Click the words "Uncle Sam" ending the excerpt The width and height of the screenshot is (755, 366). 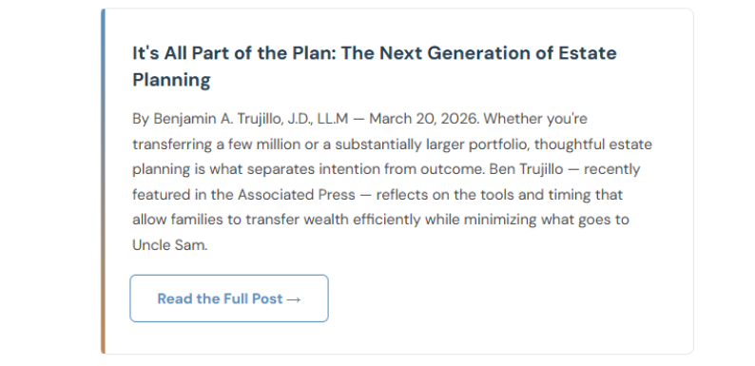169,245
